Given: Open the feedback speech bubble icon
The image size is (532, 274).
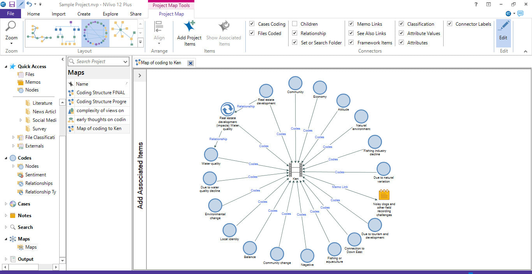Looking at the screenshot, I should point(520,14).
